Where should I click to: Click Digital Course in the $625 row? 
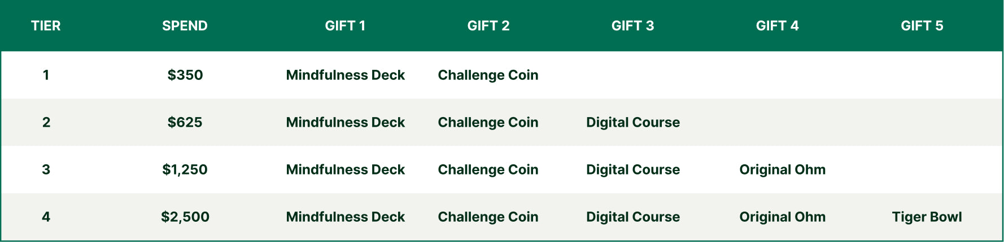click(x=632, y=122)
